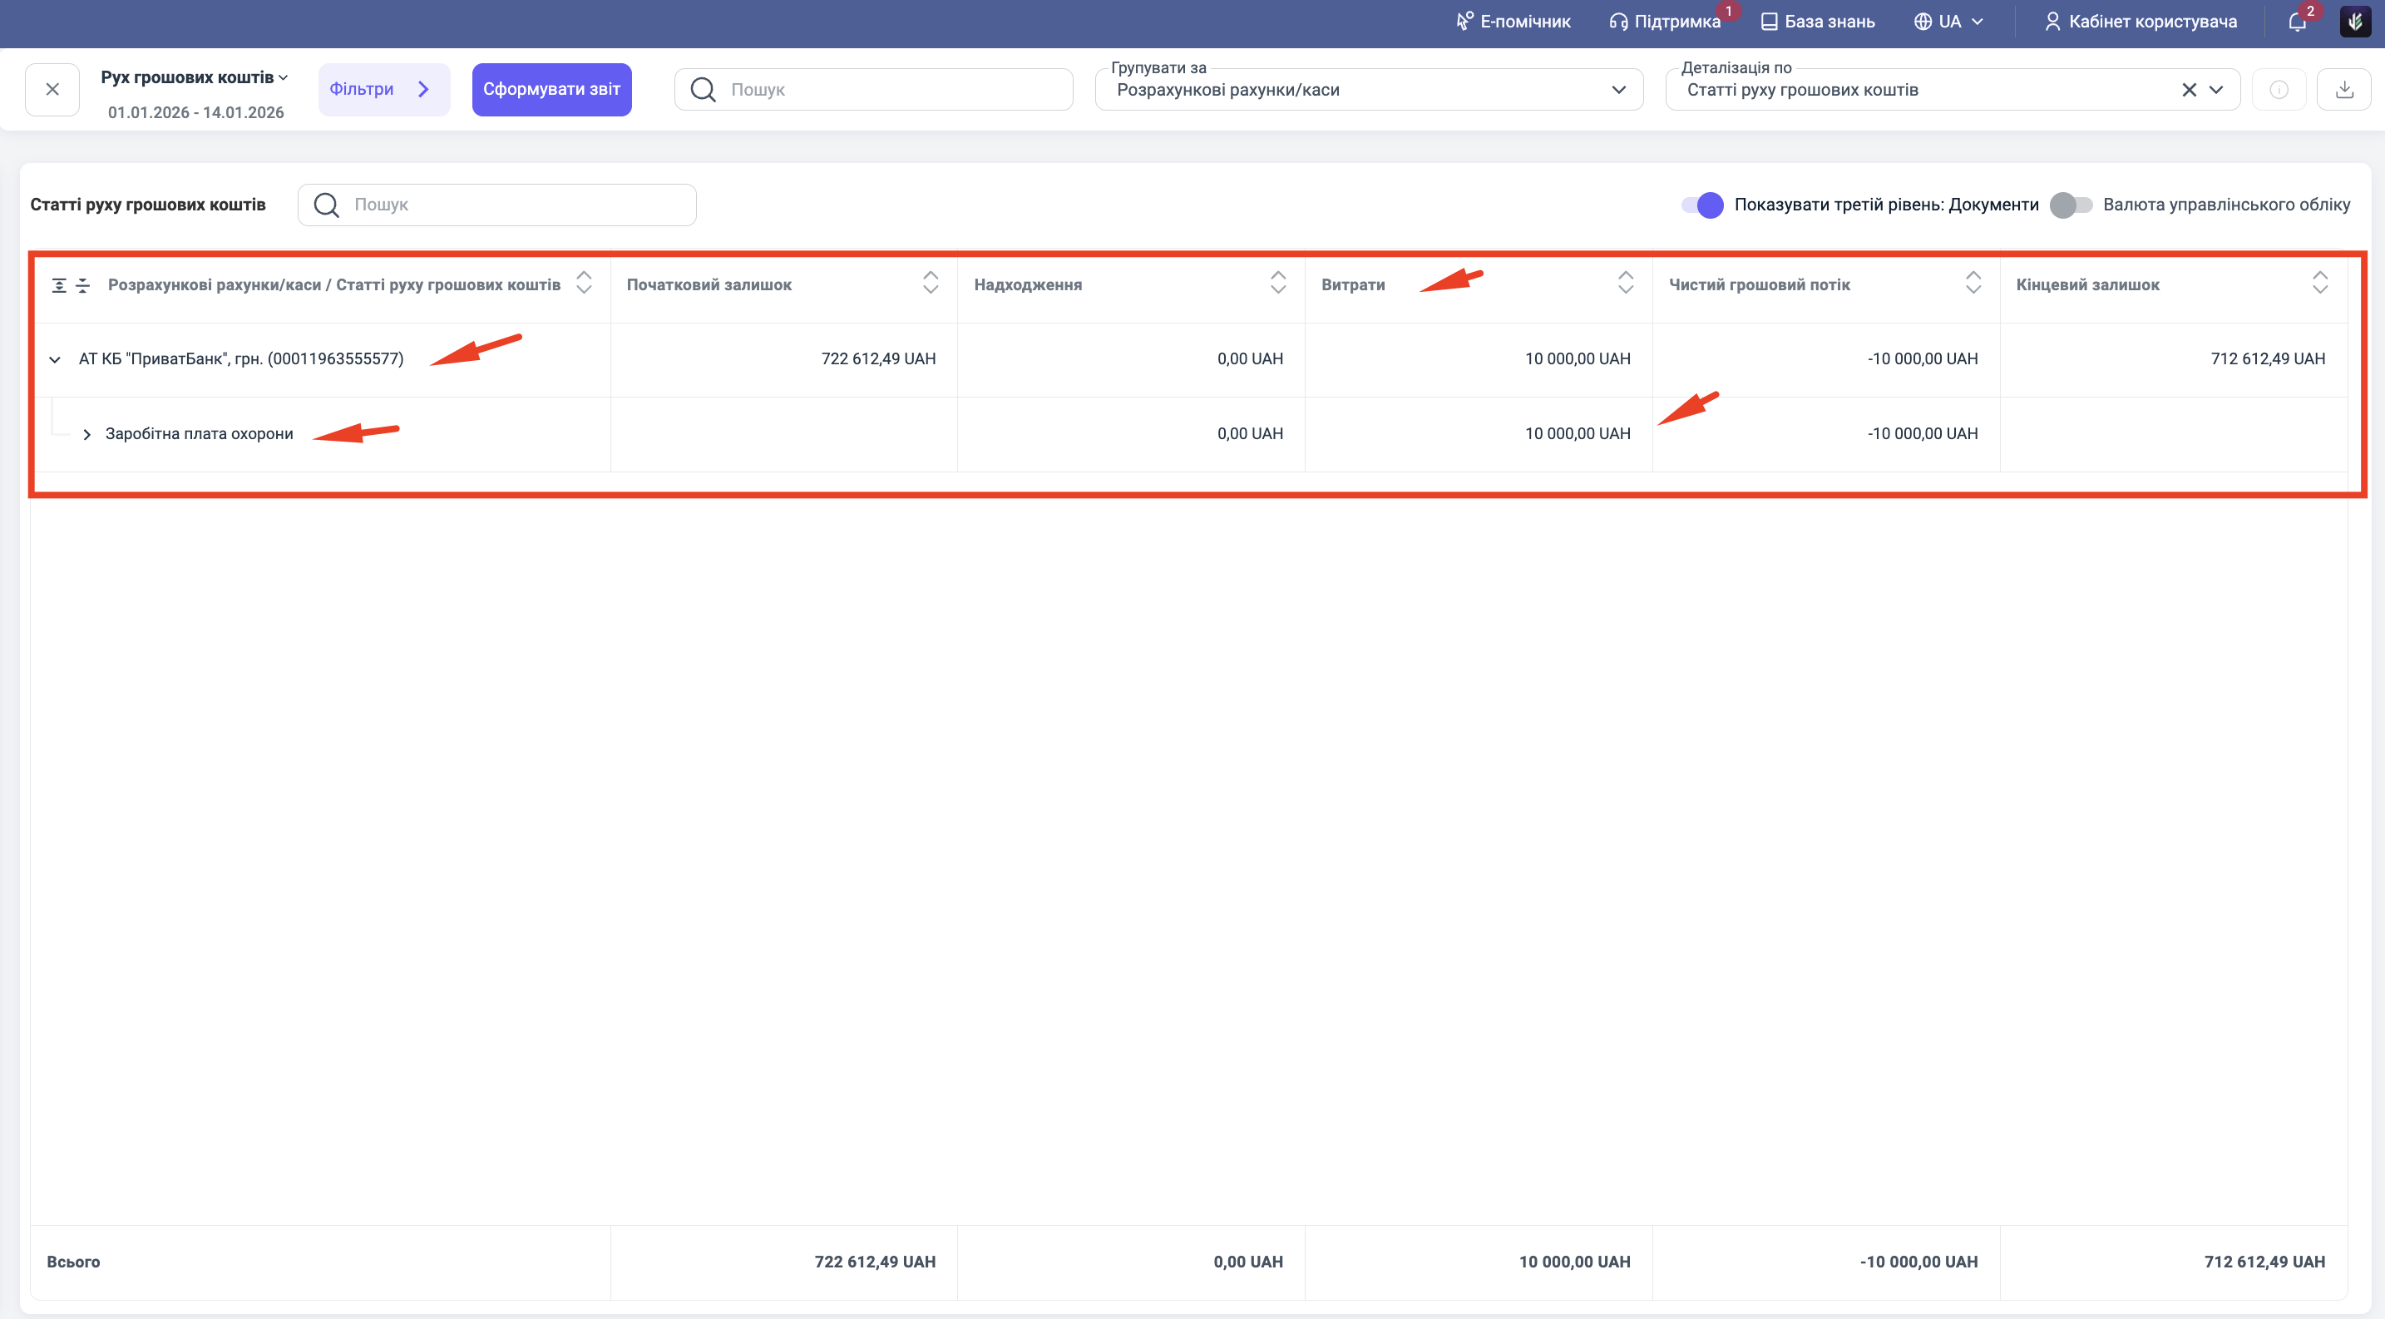
Task: Close the report with X icon
Action: [x=52, y=90]
